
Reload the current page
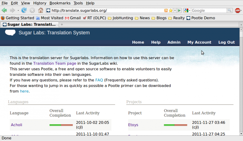pyautogui.click(x=24, y=10)
